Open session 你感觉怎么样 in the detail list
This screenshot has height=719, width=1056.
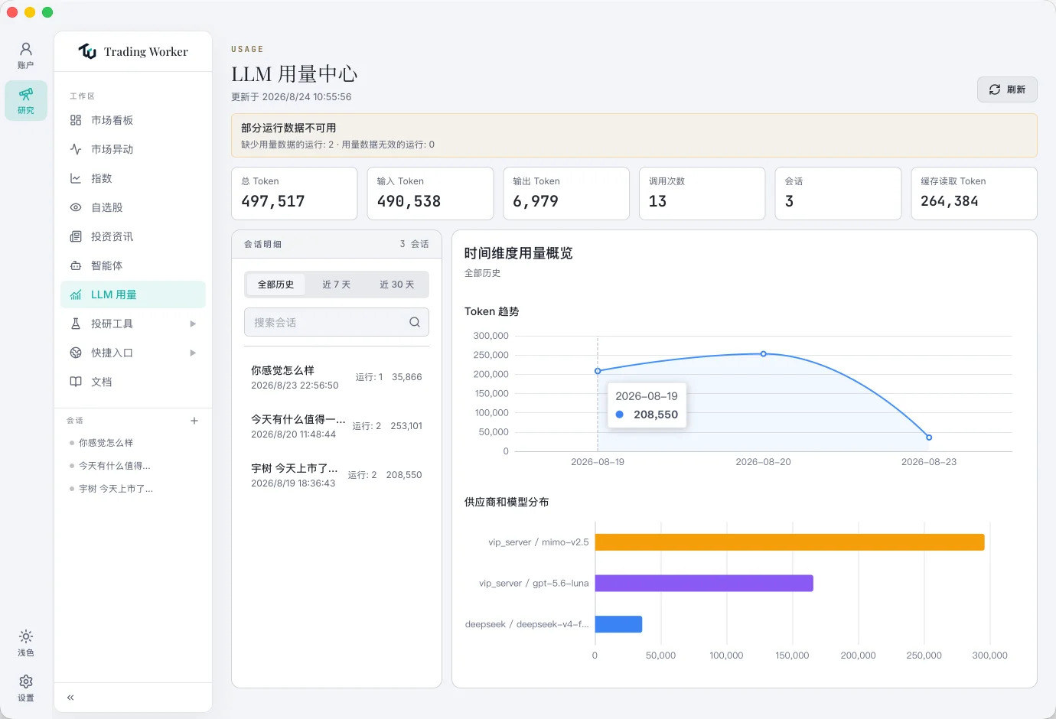337,377
